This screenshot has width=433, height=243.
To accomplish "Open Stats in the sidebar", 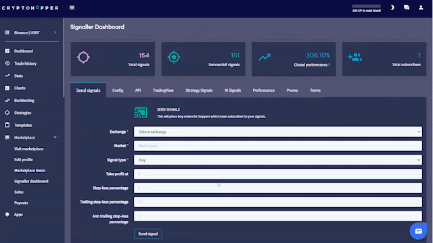I will coord(18,76).
